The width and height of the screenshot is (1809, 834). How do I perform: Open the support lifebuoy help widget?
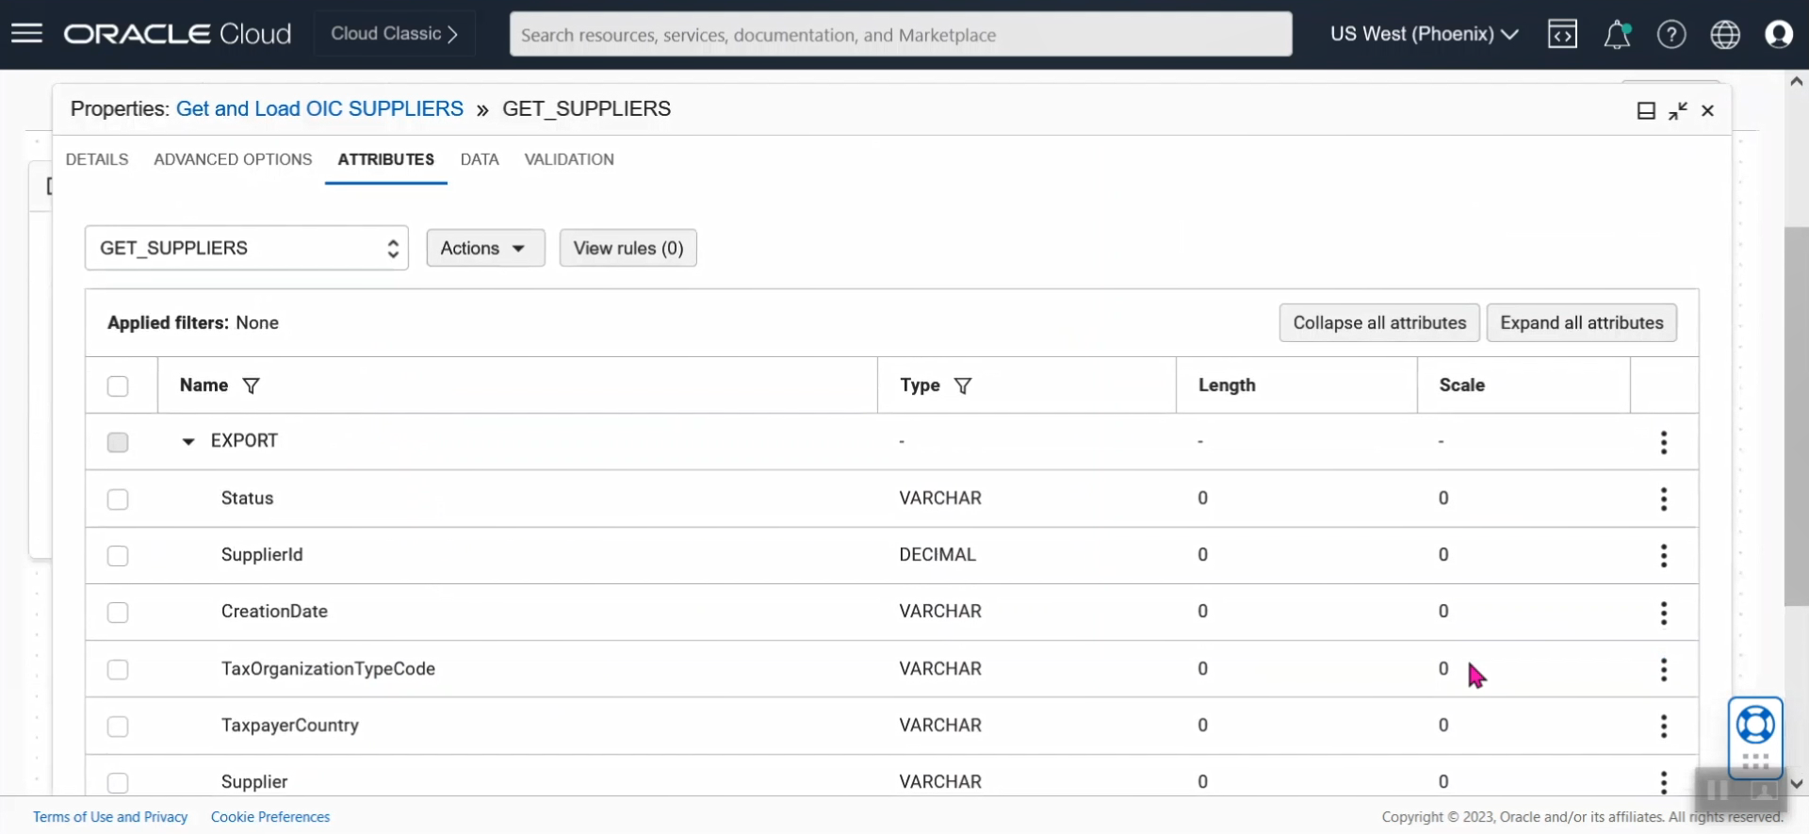click(x=1755, y=726)
